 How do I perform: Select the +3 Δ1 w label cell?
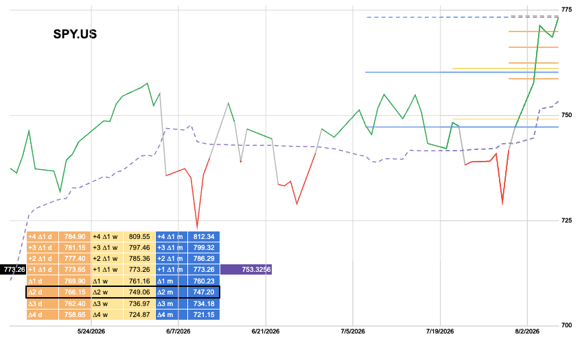pyautogui.click(x=107, y=248)
